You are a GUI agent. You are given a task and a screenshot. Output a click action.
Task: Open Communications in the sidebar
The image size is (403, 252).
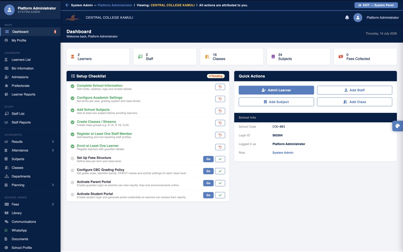(30, 222)
